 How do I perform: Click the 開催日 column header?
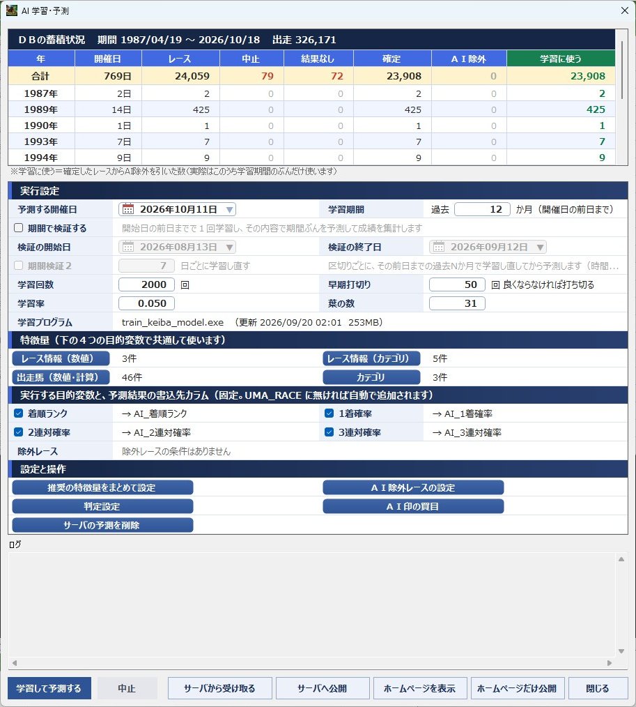coord(108,59)
